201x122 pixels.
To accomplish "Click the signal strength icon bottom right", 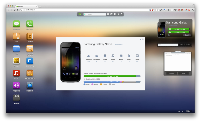I will point(182,111).
